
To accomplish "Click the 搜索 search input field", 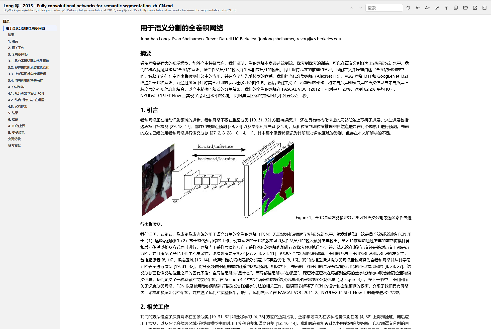I will tap(384, 8).
